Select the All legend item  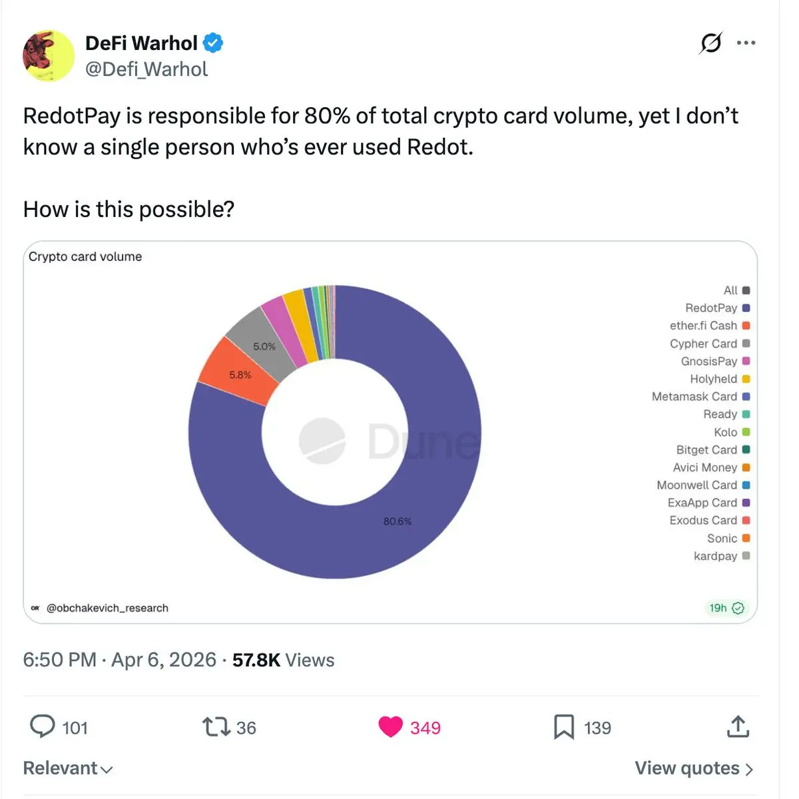click(x=736, y=290)
